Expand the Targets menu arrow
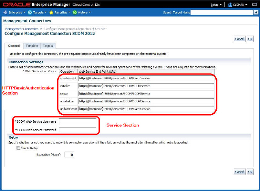This screenshot has height=191, width=260. (x=46, y=12)
